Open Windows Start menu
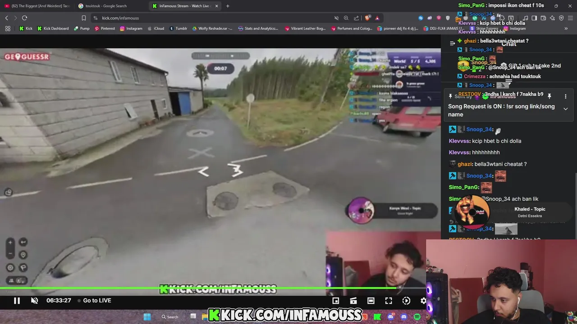Viewport: 577px width, 324px height. (147, 317)
